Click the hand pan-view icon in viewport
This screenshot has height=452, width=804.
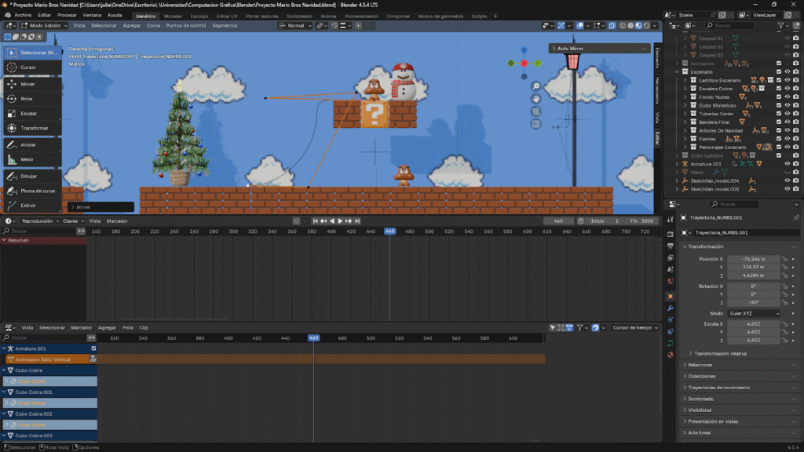coord(535,99)
